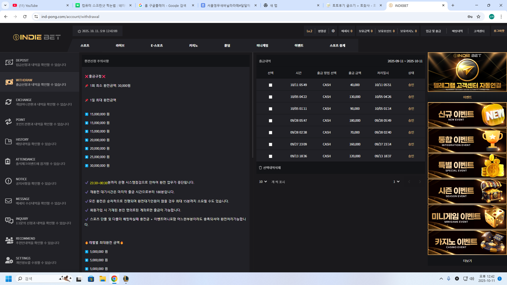Click the ATTENDANCE clipboard icon
Image resolution: width=507 pixels, height=285 pixels.
pos(8,161)
